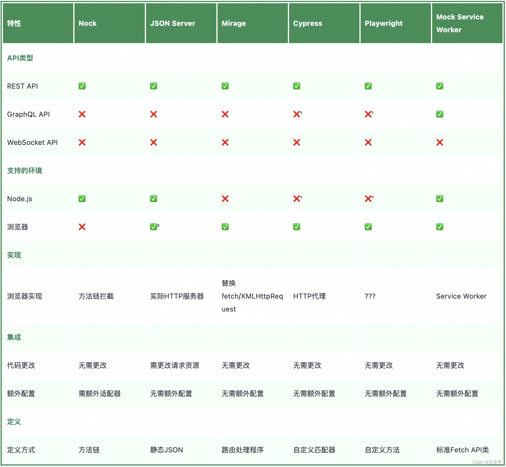Select the Mirage column header
This screenshot has width=506, height=467.
coord(253,23)
